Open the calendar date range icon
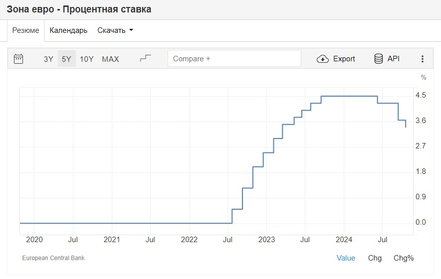Viewport: 441px width, 279px height. pyautogui.click(x=18, y=59)
